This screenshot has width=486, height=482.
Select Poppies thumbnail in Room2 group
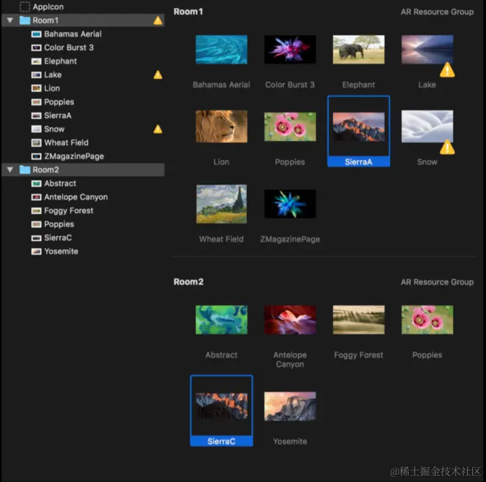pyautogui.click(x=427, y=320)
